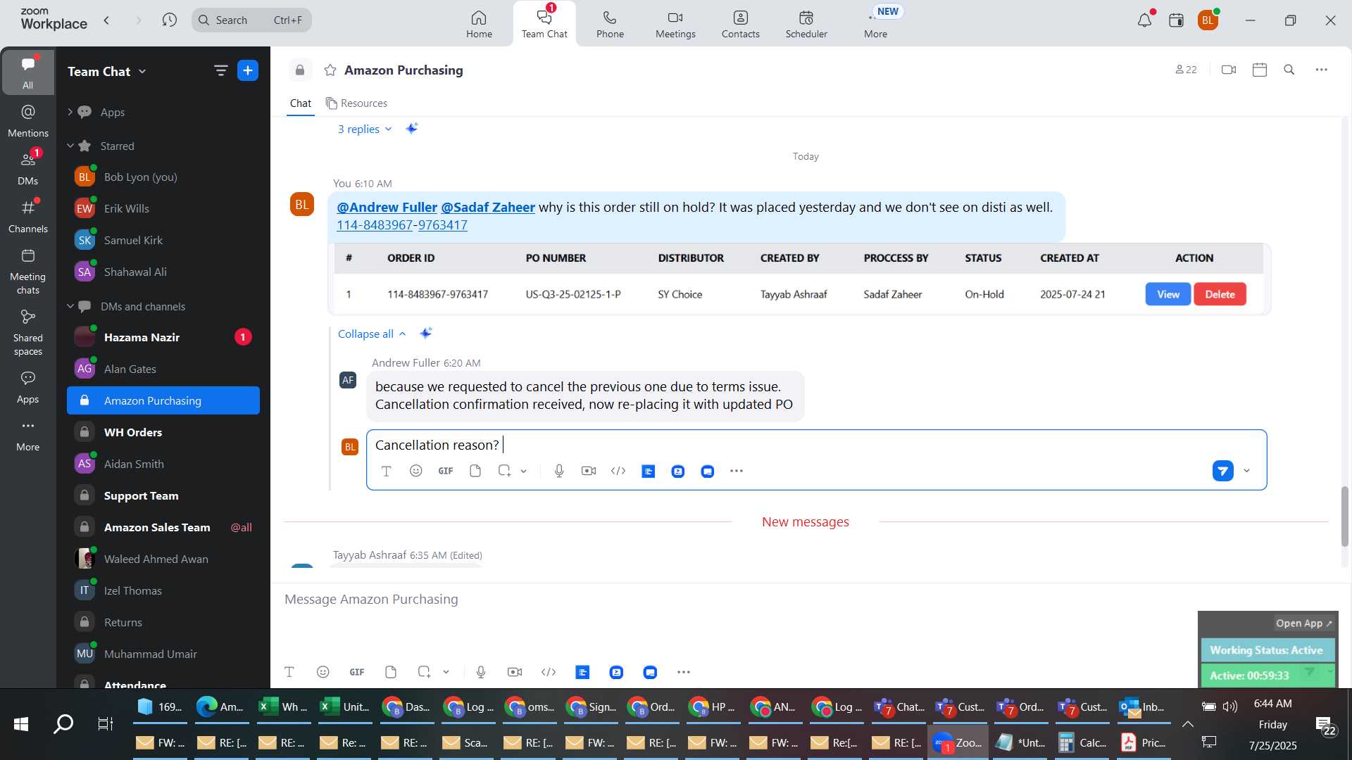
Task: Open emoji picker in main message composer
Action: [x=323, y=672]
